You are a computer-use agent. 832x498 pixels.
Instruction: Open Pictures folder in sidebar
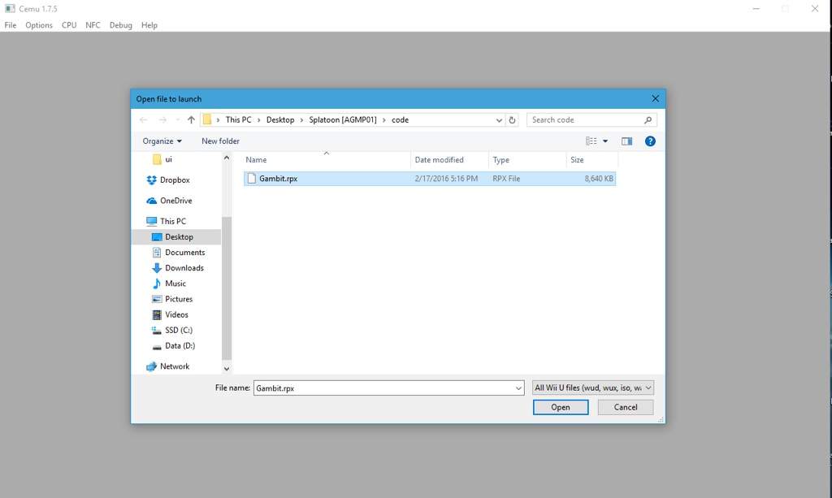(178, 299)
